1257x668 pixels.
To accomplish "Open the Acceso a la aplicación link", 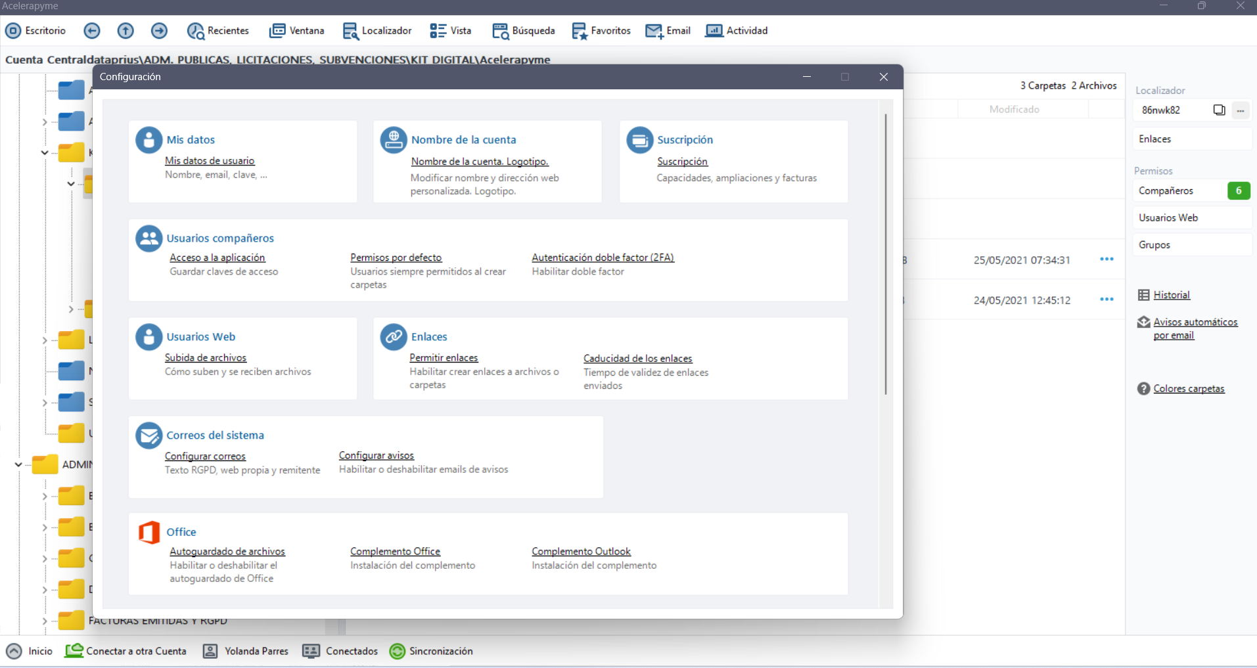I will click(x=217, y=258).
